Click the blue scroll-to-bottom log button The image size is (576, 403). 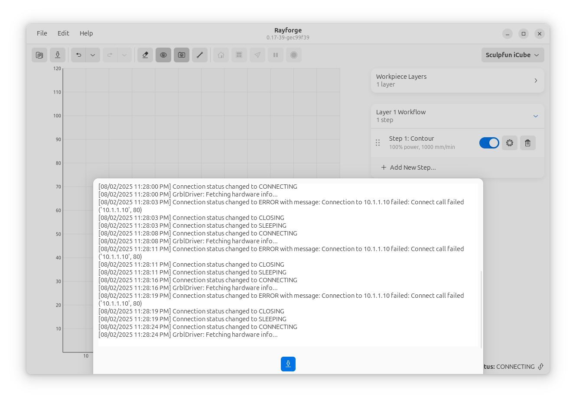pos(288,364)
